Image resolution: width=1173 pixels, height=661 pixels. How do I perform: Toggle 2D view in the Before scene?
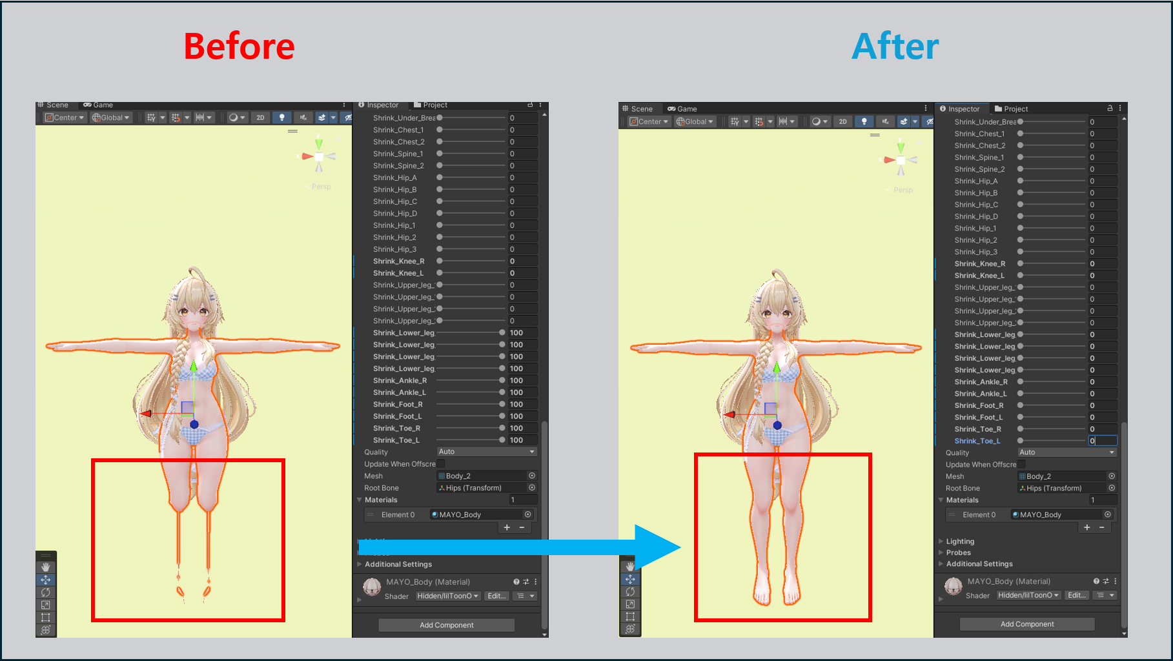(x=260, y=117)
